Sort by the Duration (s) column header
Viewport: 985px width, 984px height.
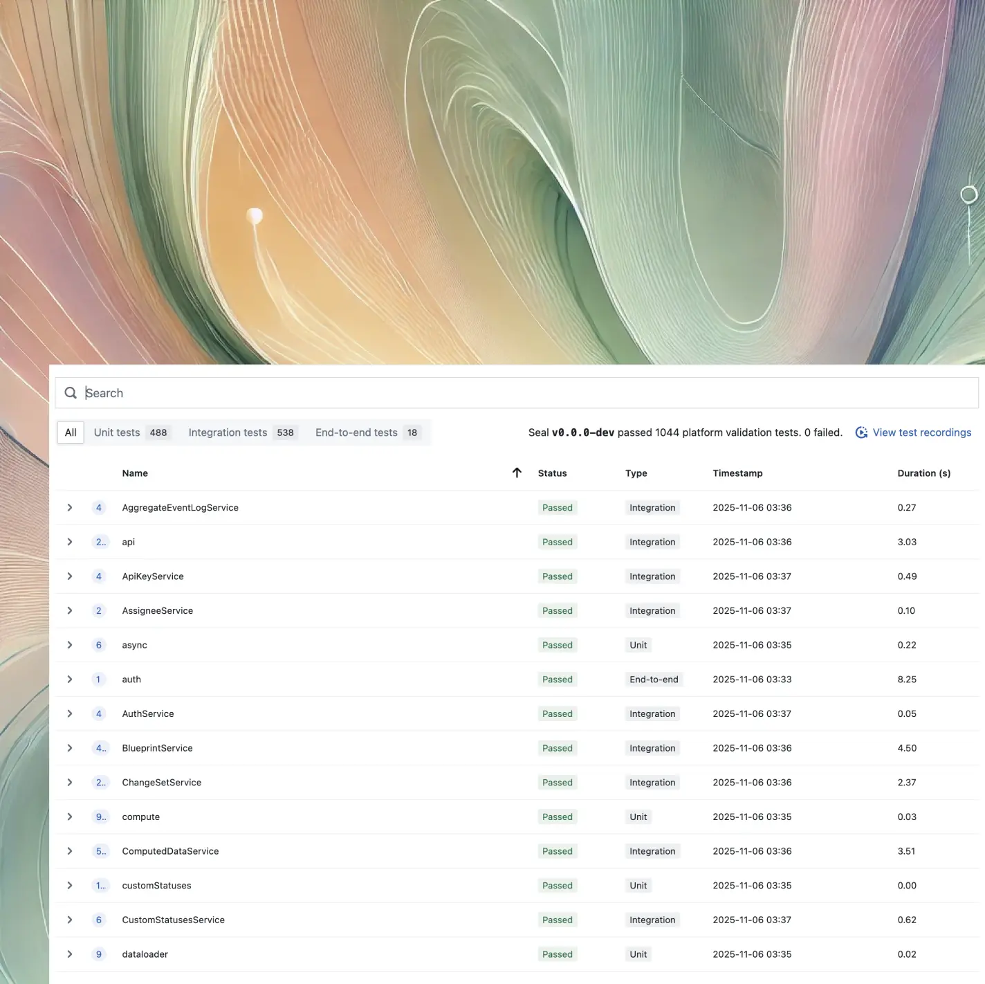(x=923, y=473)
